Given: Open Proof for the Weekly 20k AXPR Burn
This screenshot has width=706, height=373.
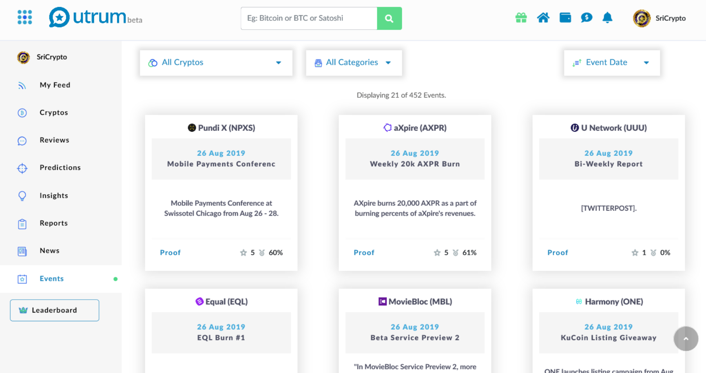Looking at the screenshot, I should tap(364, 252).
